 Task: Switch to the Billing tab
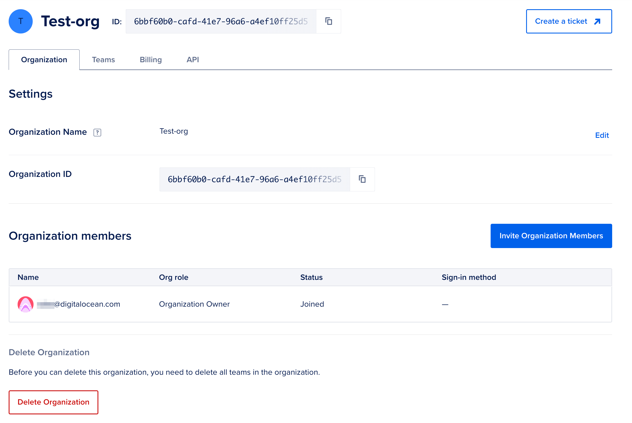click(151, 59)
